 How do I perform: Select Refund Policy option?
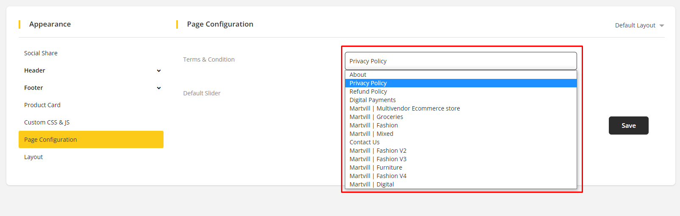[368, 92]
